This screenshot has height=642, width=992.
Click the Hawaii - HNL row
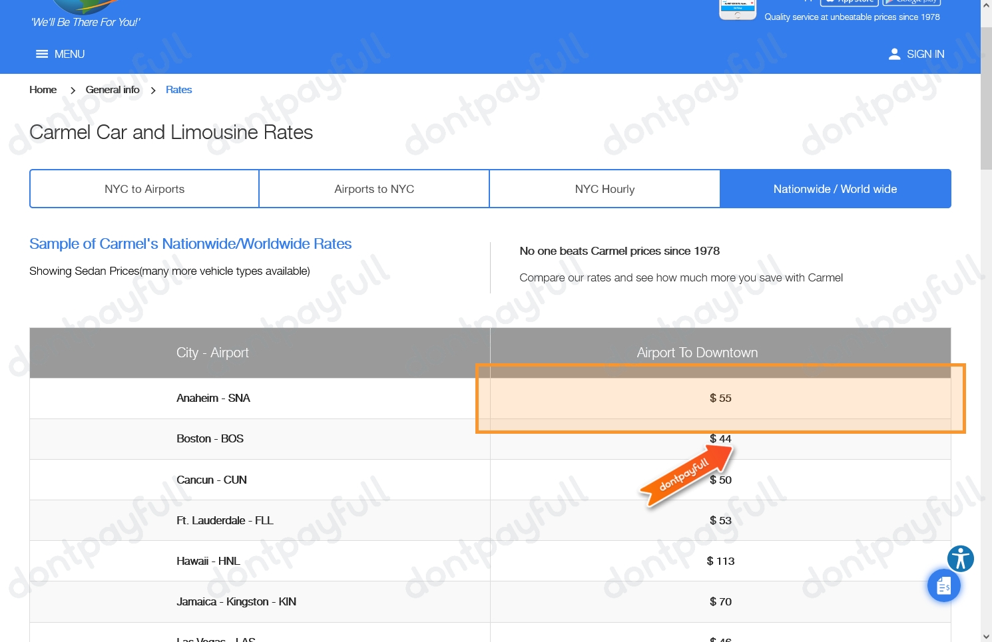(x=208, y=561)
